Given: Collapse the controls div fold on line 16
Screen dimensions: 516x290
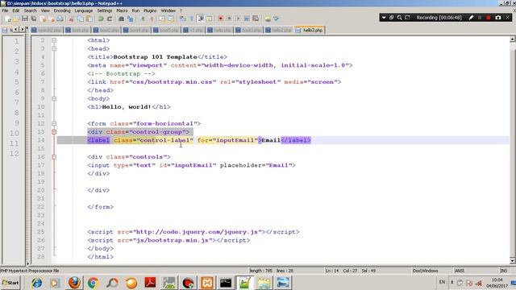Looking at the screenshot, I should click(x=54, y=157).
